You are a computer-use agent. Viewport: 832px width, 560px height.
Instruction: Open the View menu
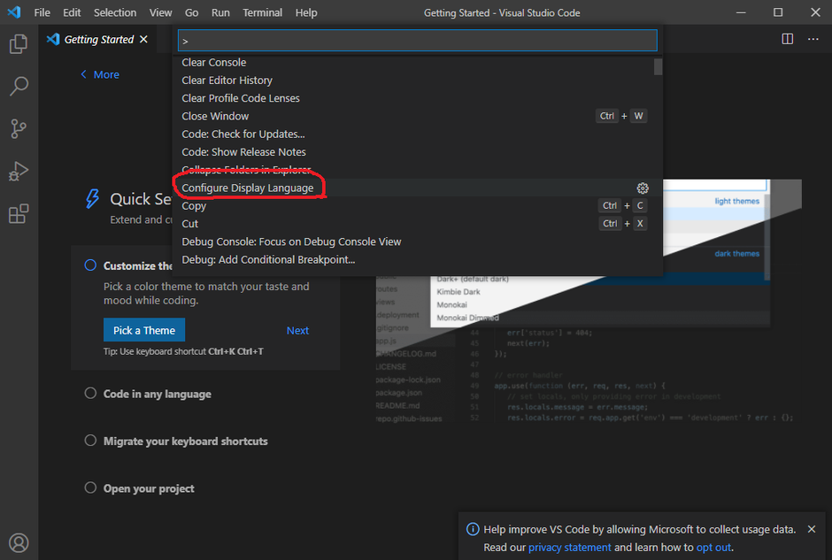160,12
